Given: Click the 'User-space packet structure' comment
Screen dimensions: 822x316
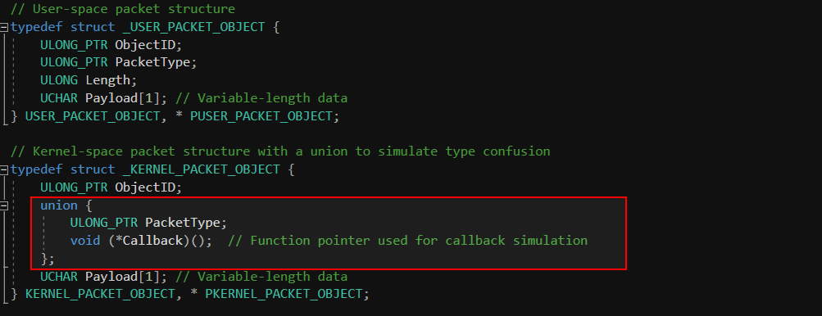Looking at the screenshot, I should tap(123, 9).
